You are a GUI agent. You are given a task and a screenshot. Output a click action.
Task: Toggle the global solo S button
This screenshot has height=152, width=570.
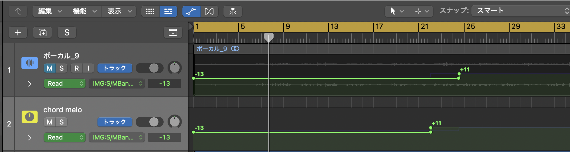(x=67, y=32)
